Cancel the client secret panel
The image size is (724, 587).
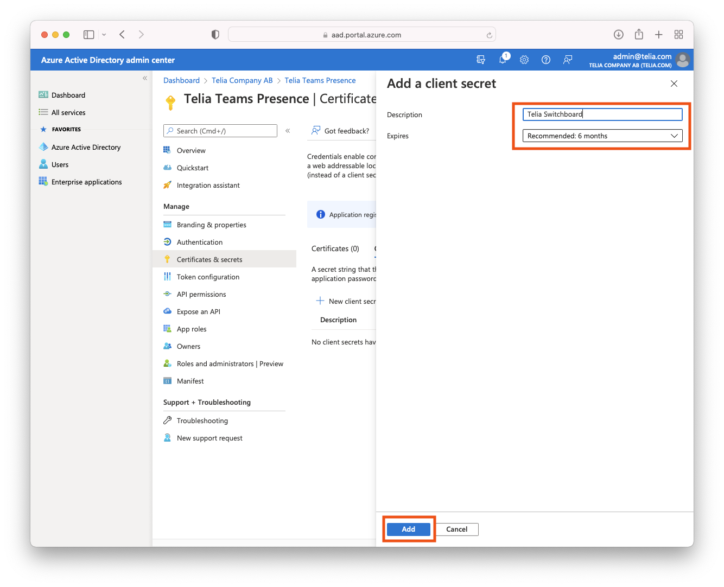click(456, 529)
